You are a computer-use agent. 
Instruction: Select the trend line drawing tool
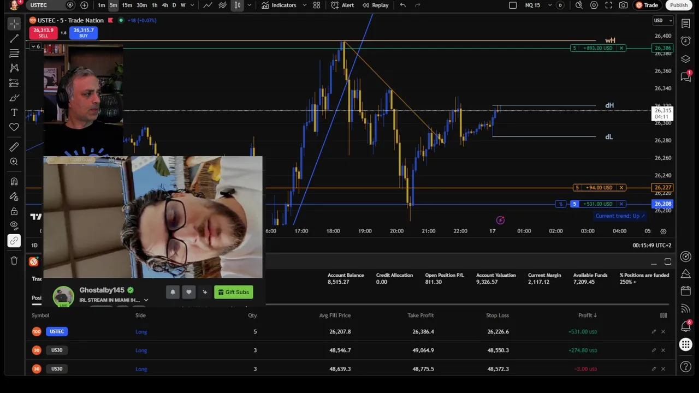[14, 39]
